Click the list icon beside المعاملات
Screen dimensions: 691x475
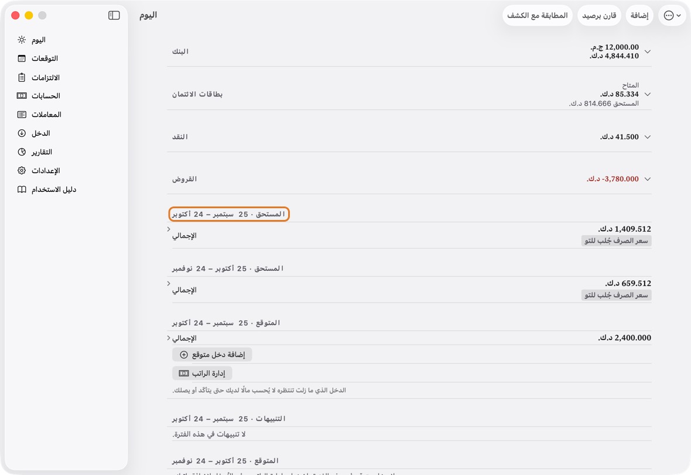pyautogui.click(x=22, y=115)
